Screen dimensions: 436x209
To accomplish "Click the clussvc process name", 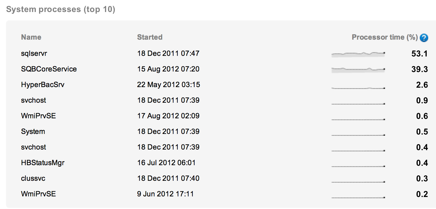I will coord(33,178).
